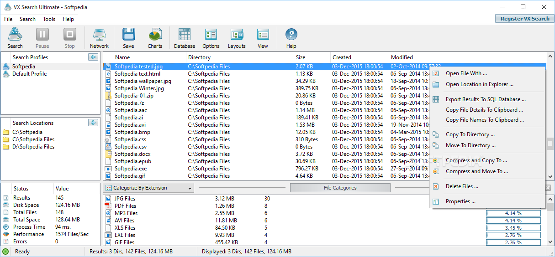The height and width of the screenshot is (257, 555).
Task: Click the Softpedia profile icon
Action: click(6, 67)
